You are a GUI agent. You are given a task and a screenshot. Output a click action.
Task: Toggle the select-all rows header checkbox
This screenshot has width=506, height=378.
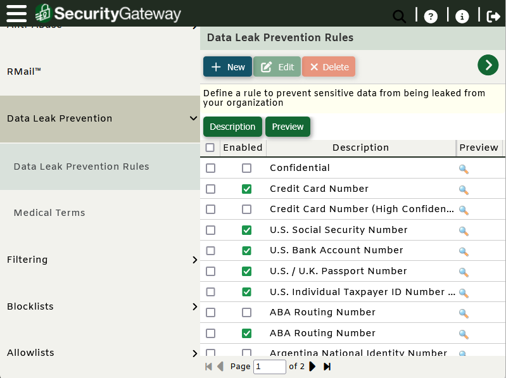(x=210, y=148)
